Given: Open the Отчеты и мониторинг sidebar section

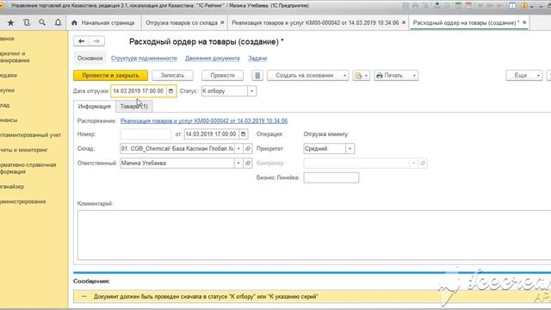Looking at the screenshot, I should tap(24, 150).
